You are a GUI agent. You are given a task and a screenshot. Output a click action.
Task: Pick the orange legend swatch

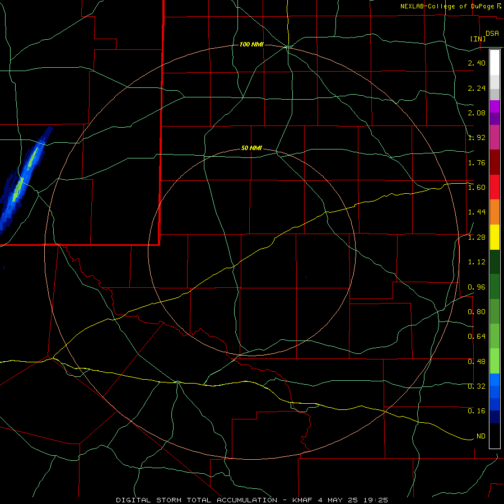(494, 212)
